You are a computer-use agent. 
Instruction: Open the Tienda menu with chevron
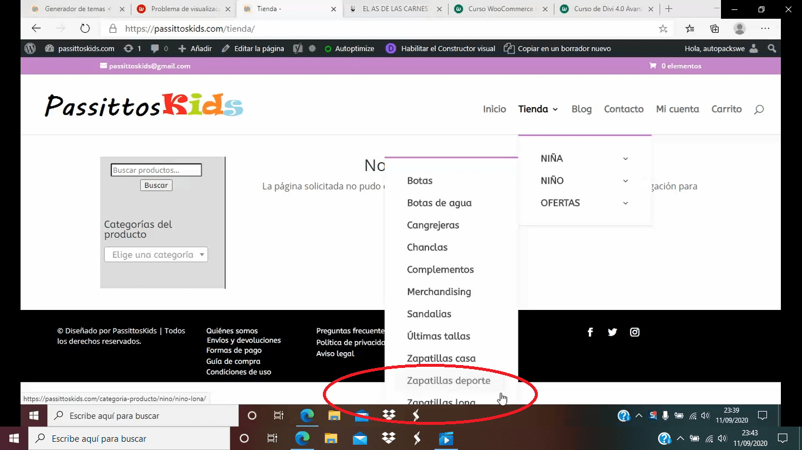[x=538, y=109]
